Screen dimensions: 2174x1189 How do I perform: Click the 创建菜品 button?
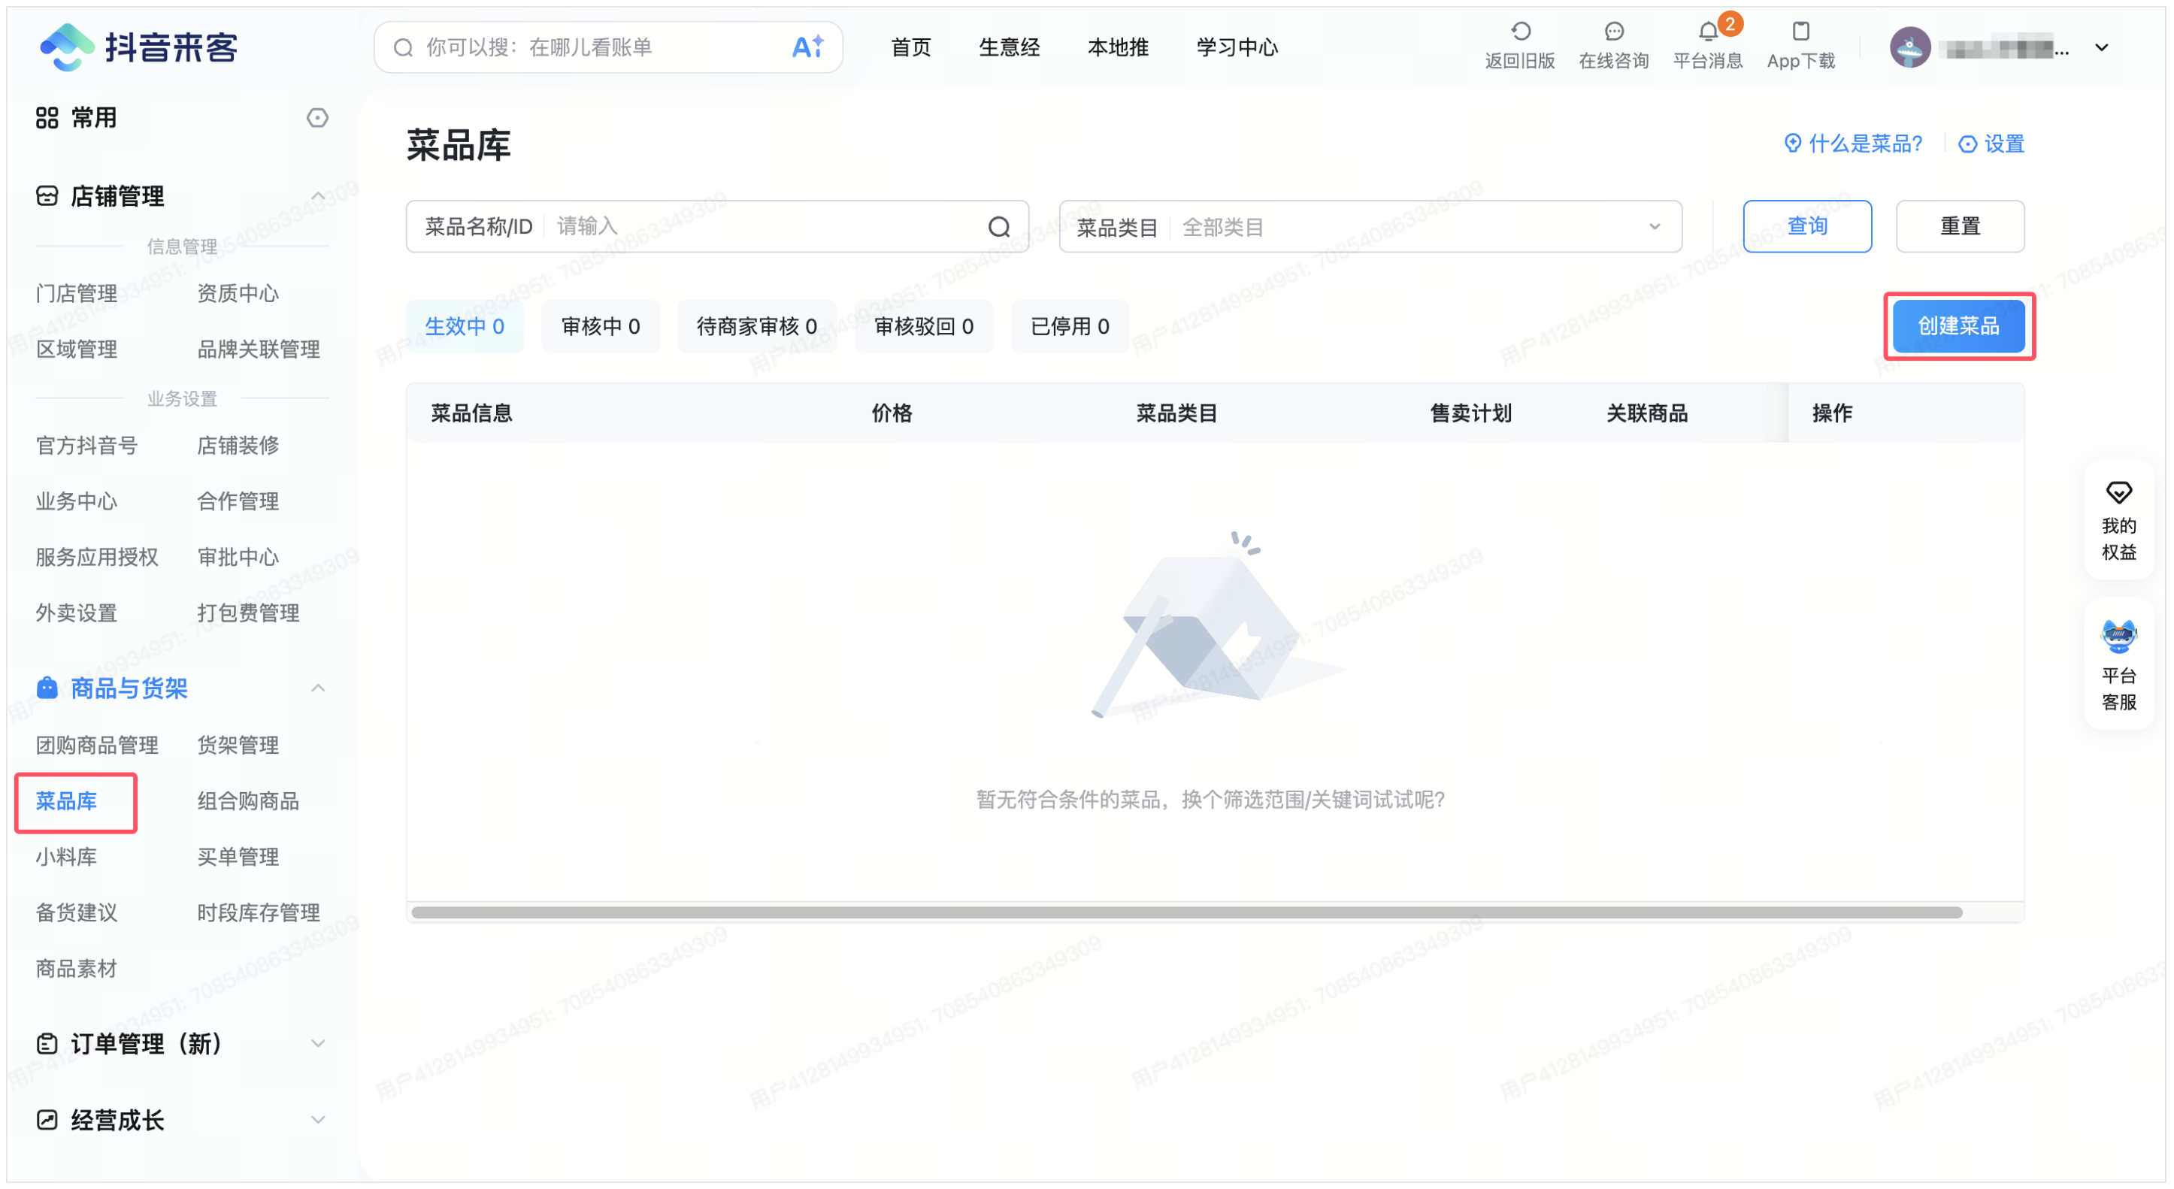[x=1959, y=325]
